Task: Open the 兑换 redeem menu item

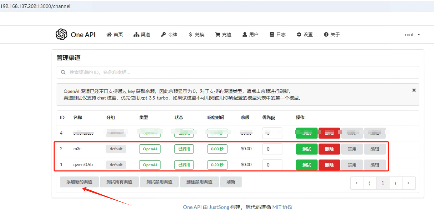Action: pyautogui.click(x=196, y=34)
